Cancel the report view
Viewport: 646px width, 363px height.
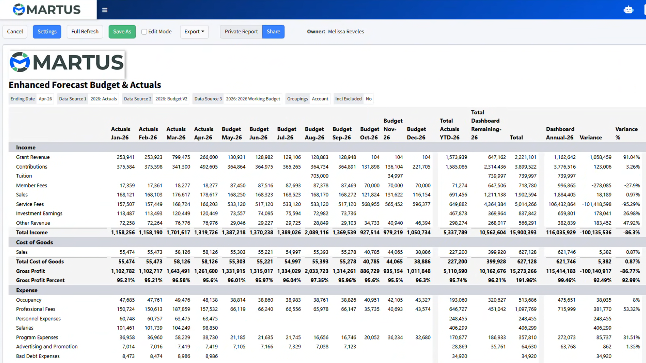(x=15, y=32)
